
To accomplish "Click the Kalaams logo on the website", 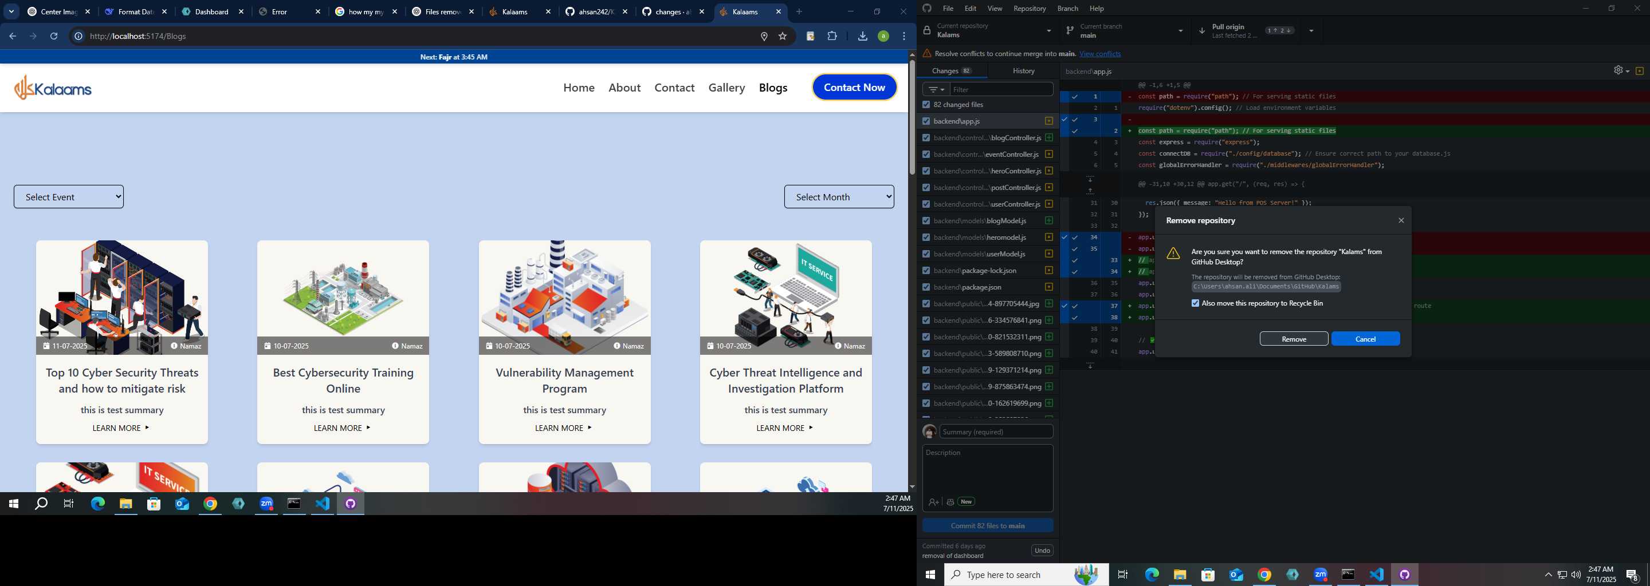I will (53, 88).
